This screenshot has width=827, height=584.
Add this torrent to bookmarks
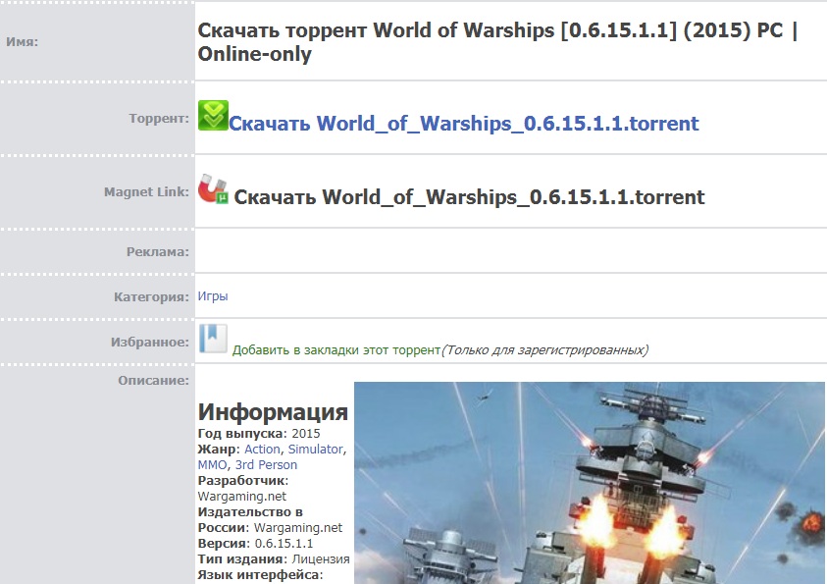pos(336,349)
